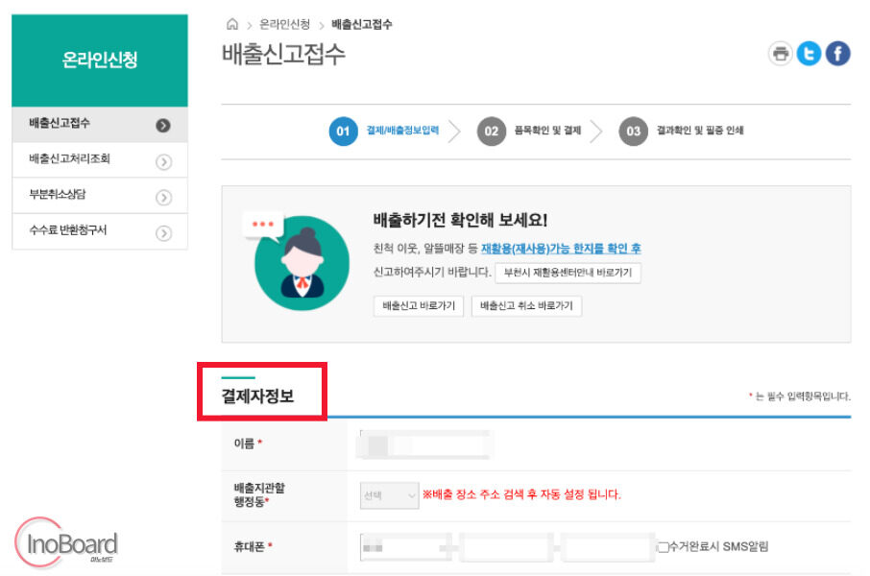
Task: Click the red notice 배출 장소 주소 검색 후 자동 설정
Action: [521, 494]
